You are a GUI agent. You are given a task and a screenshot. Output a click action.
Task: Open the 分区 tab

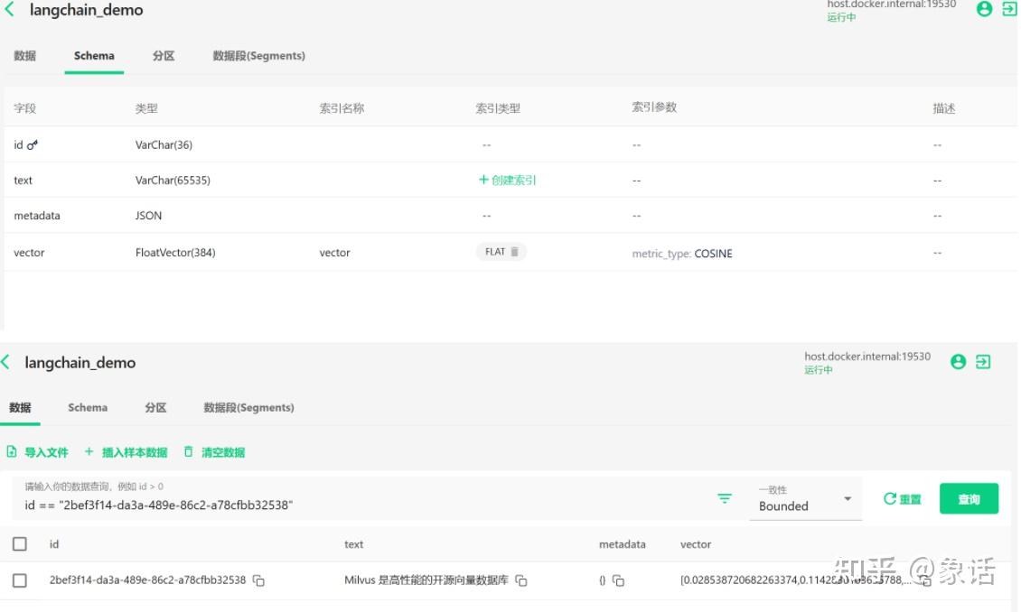[163, 55]
